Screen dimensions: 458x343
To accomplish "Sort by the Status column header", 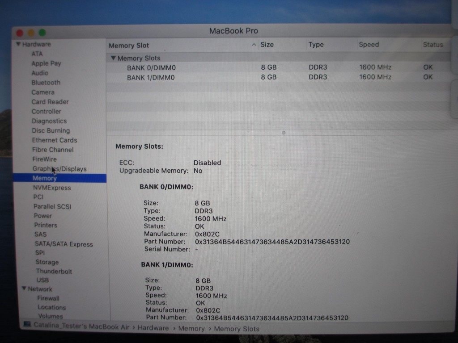I will (433, 45).
